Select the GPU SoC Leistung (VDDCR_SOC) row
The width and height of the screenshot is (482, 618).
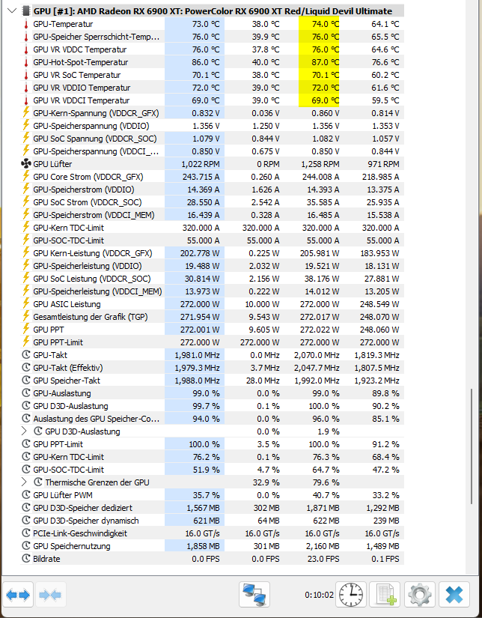point(212,278)
